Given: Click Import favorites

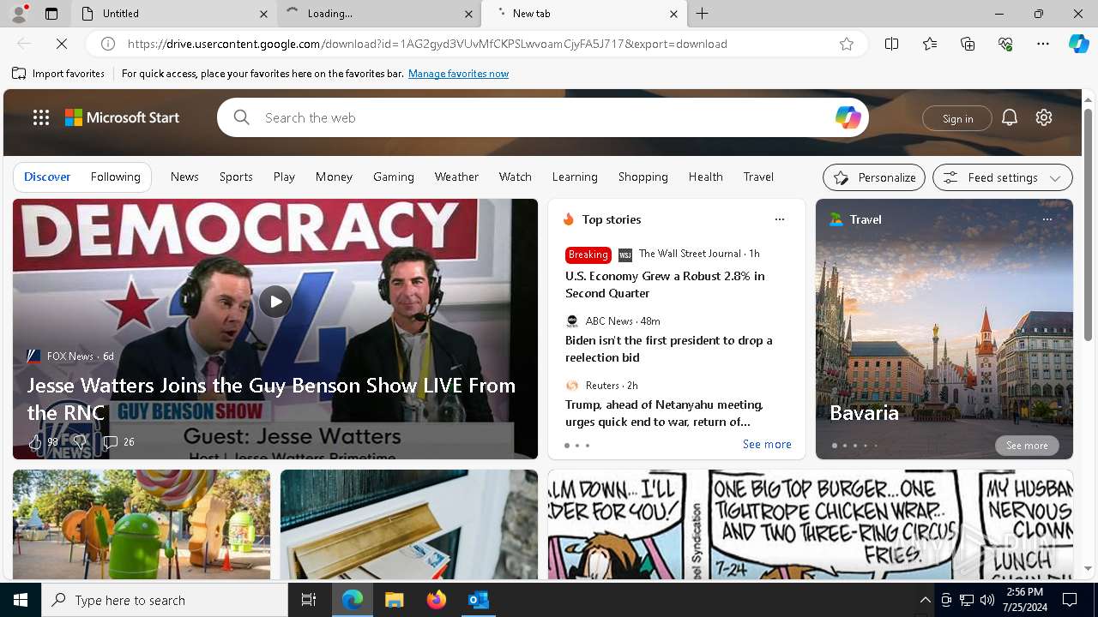Looking at the screenshot, I should [x=58, y=74].
